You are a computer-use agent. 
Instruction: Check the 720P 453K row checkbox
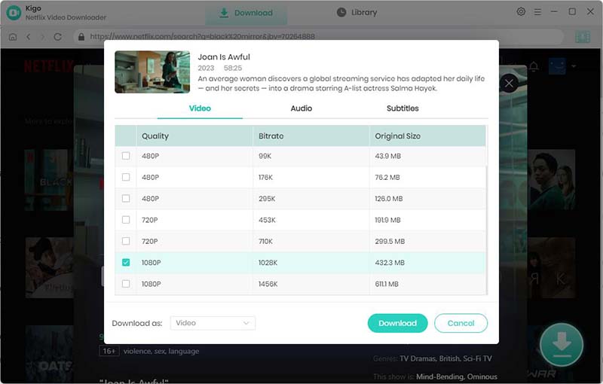126,220
